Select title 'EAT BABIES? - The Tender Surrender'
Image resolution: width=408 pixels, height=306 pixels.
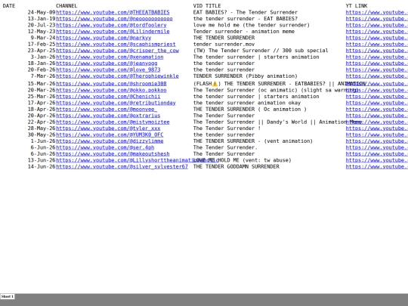246,12
